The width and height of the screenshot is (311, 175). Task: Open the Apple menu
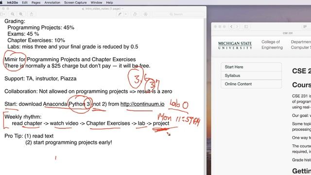1,2
